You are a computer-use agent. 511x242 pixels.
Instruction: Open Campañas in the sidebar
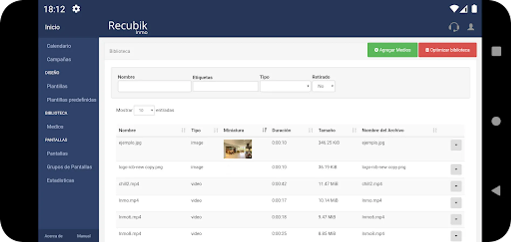[59, 59]
